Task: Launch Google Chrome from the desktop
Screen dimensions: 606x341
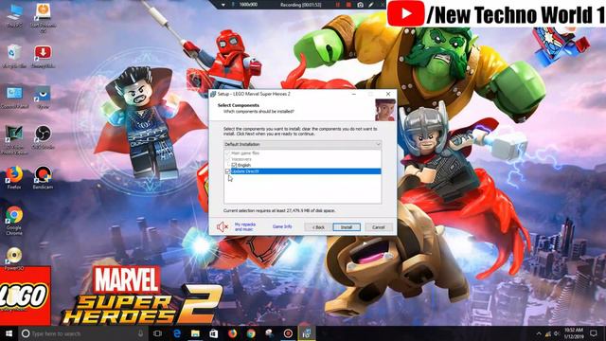Action: (14, 221)
